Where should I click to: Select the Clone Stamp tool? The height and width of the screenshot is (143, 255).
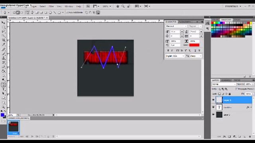click(4, 58)
